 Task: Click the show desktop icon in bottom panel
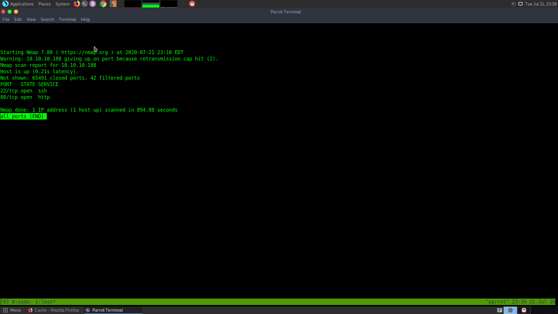tap(500, 310)
